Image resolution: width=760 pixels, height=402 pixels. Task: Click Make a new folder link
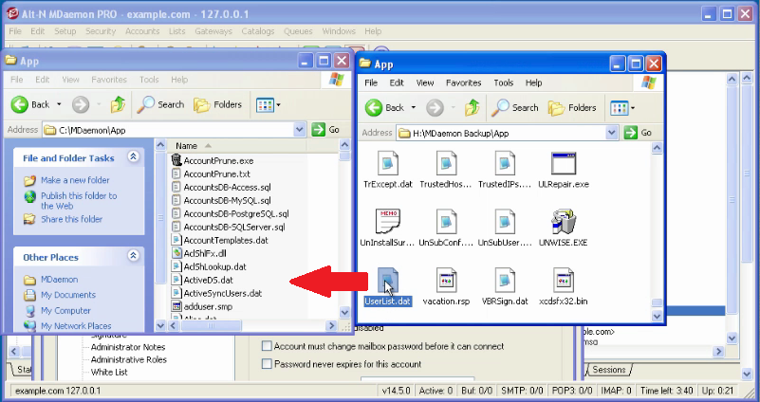(75, 180)
